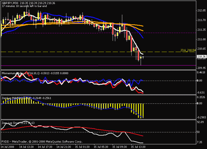Click the MACD 0.00 zero-level scale value

pos(199,103)
